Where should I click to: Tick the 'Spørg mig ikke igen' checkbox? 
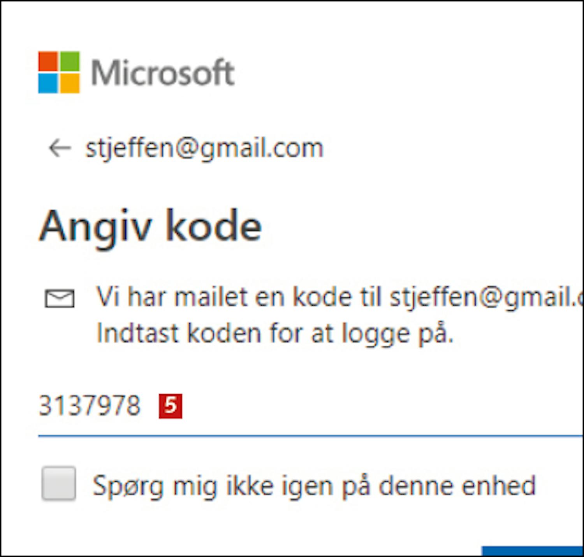click(59, 483)
